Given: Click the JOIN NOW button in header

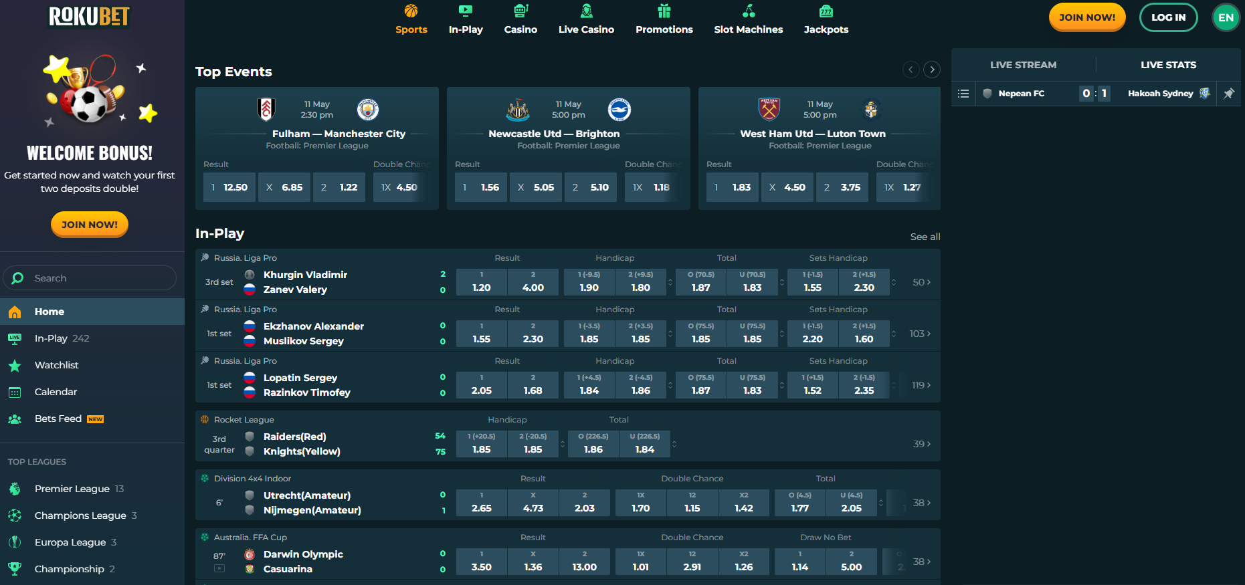Looking at the screenshot, I should tap(1087, 17).
